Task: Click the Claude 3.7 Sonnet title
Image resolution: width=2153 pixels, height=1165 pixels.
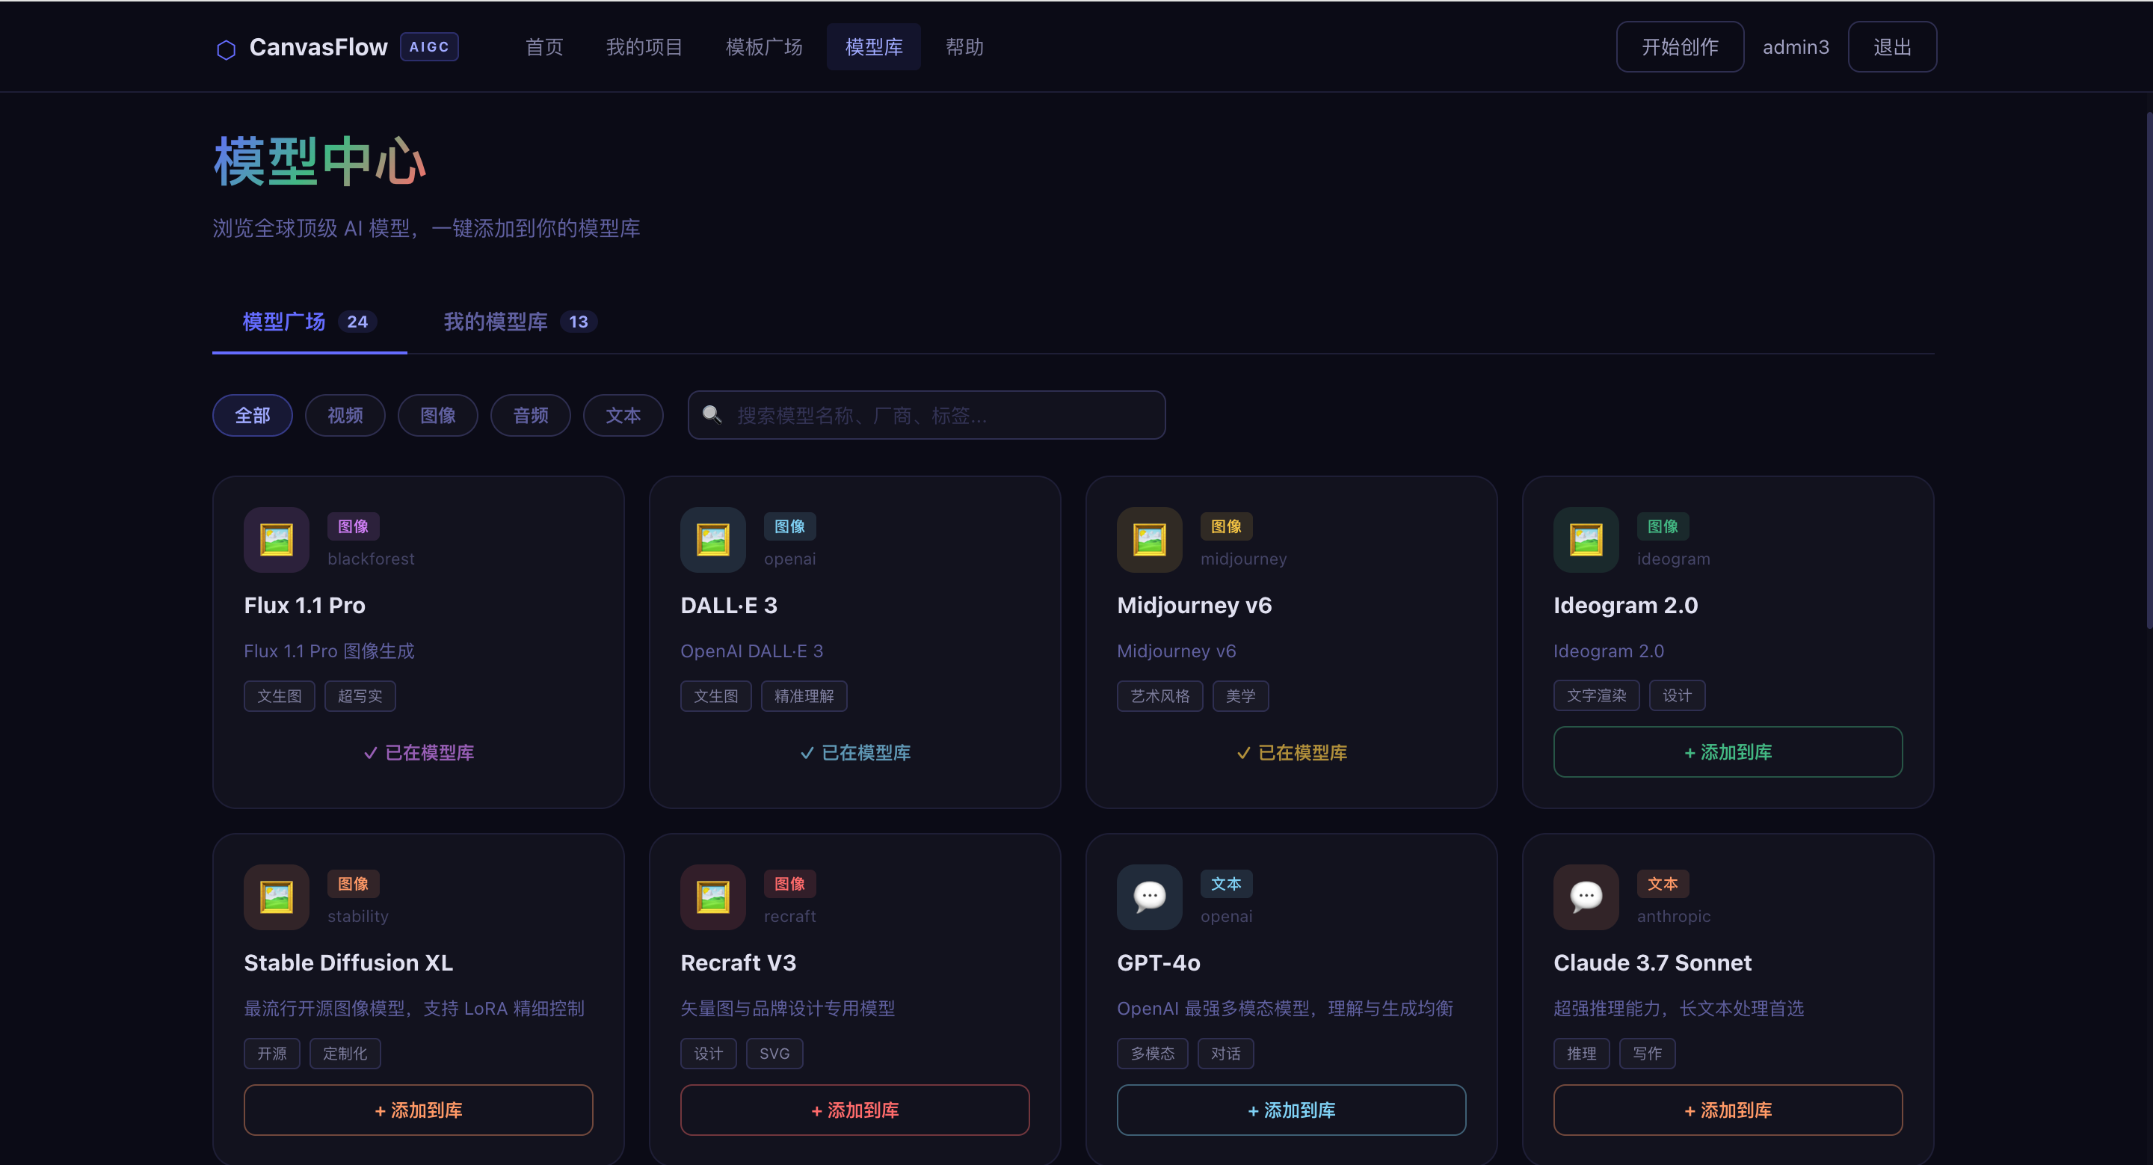Action: [1652, 963]
